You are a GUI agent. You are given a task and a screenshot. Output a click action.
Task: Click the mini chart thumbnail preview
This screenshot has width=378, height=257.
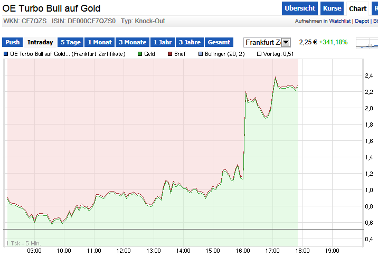(367, 43)
